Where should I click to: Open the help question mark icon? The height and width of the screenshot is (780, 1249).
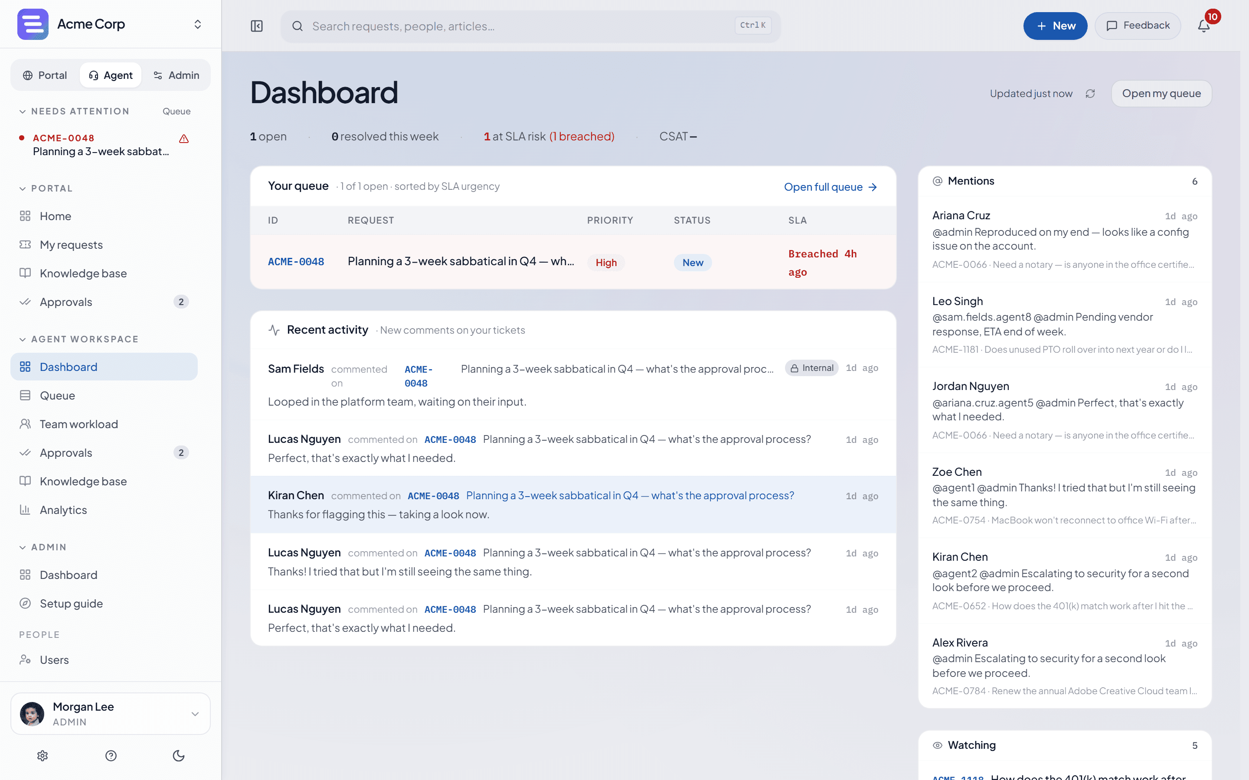pos(111,756)
